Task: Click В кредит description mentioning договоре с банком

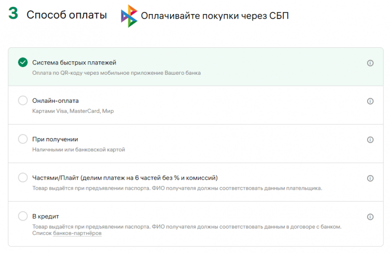Action: (187, 227)
